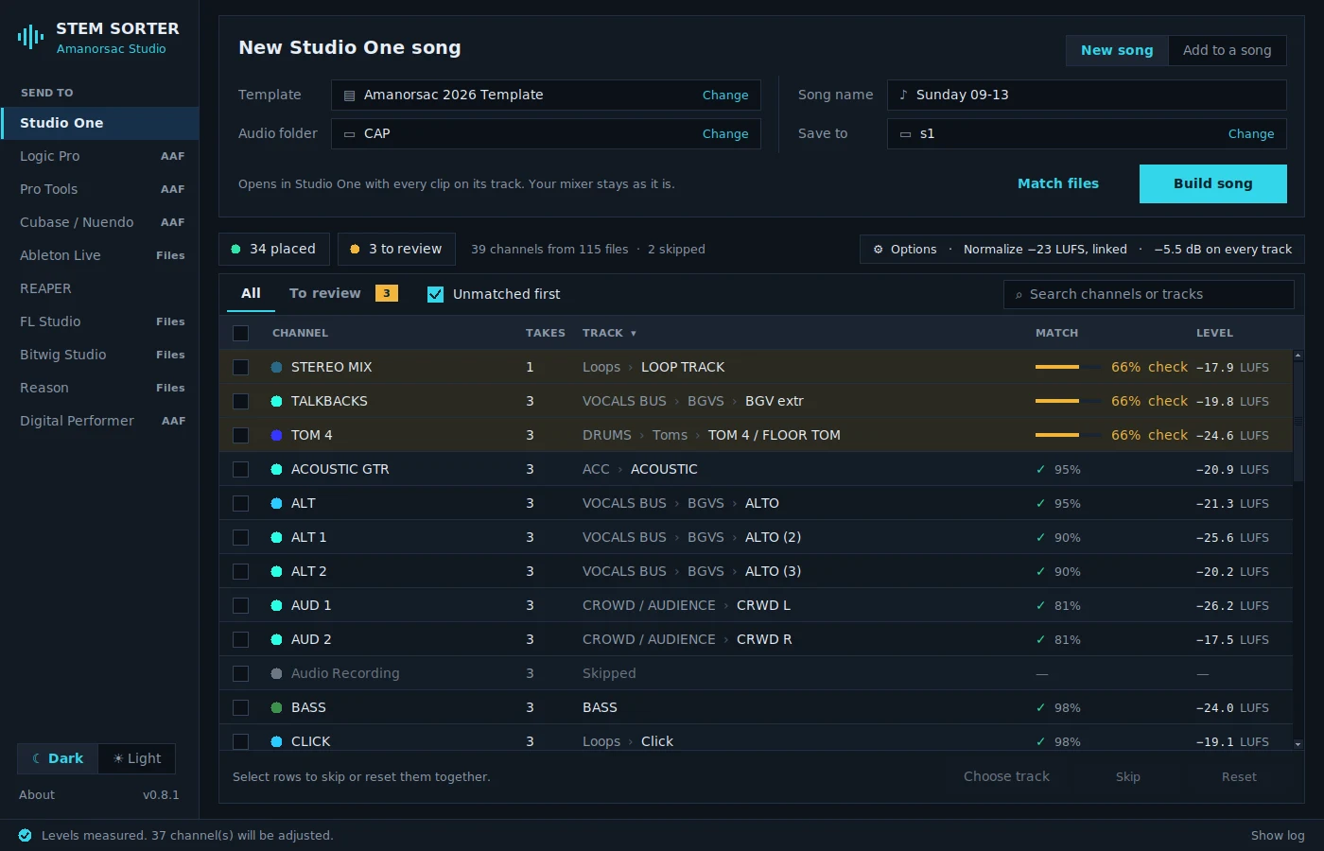Click the status checkmark icon before Levels measured
The width and height of the screenshot is (1324, 851).
[25, 835]
